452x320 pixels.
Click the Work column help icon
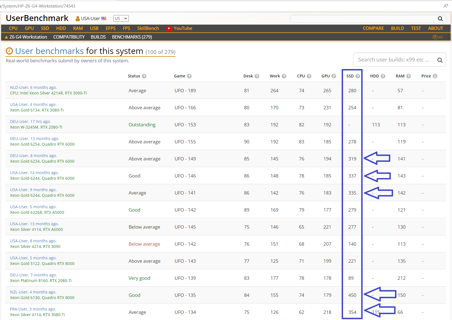284,76
